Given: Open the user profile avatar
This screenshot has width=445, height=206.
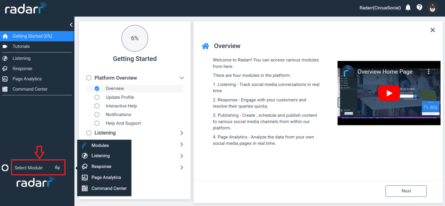Looking at the screenshot, I should point(432,8).
